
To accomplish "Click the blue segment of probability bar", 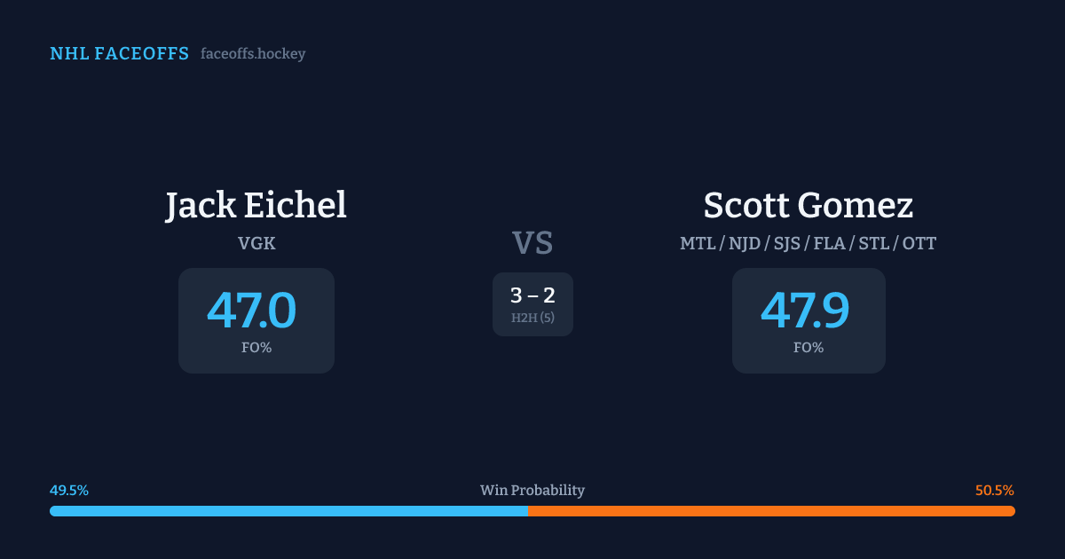I will (x=288, y=511).
